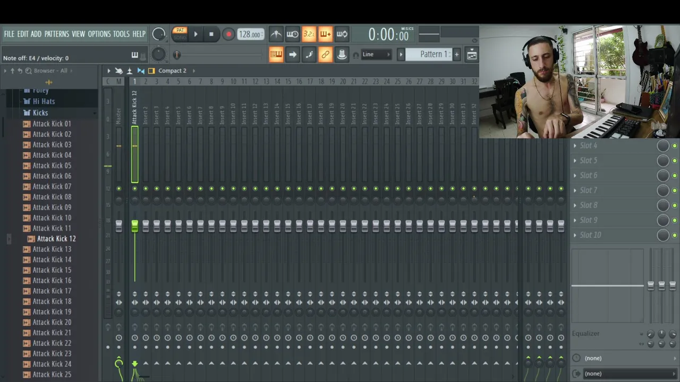Click the snap magnet icon beside Line
Screen dimensions: 680x382
click(x=355, y=55)
